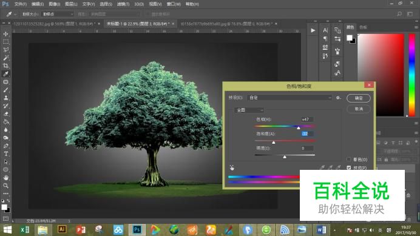This screenshot has height=236, width=420.
Task: Select the Pen tool
Action: tap(5, 146)
